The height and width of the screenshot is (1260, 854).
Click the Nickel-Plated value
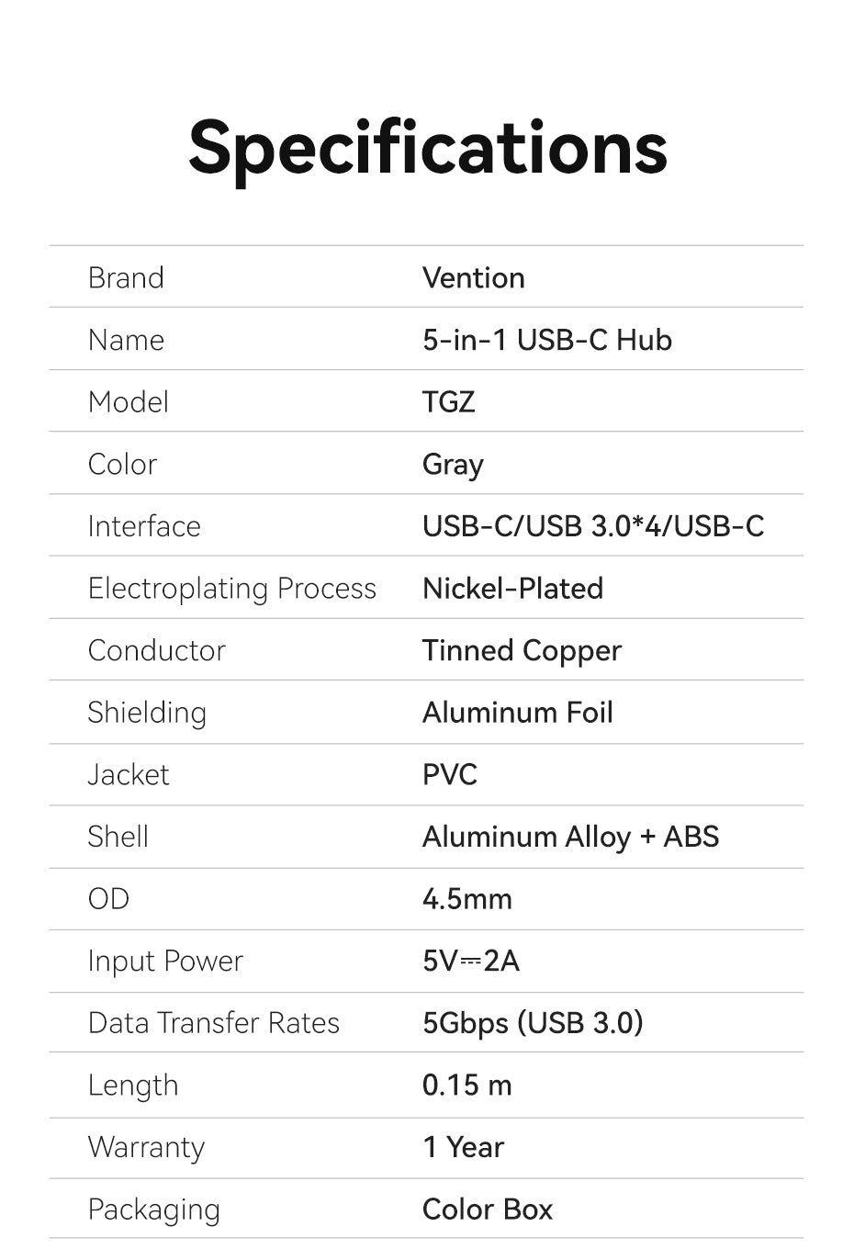(512, 588)
